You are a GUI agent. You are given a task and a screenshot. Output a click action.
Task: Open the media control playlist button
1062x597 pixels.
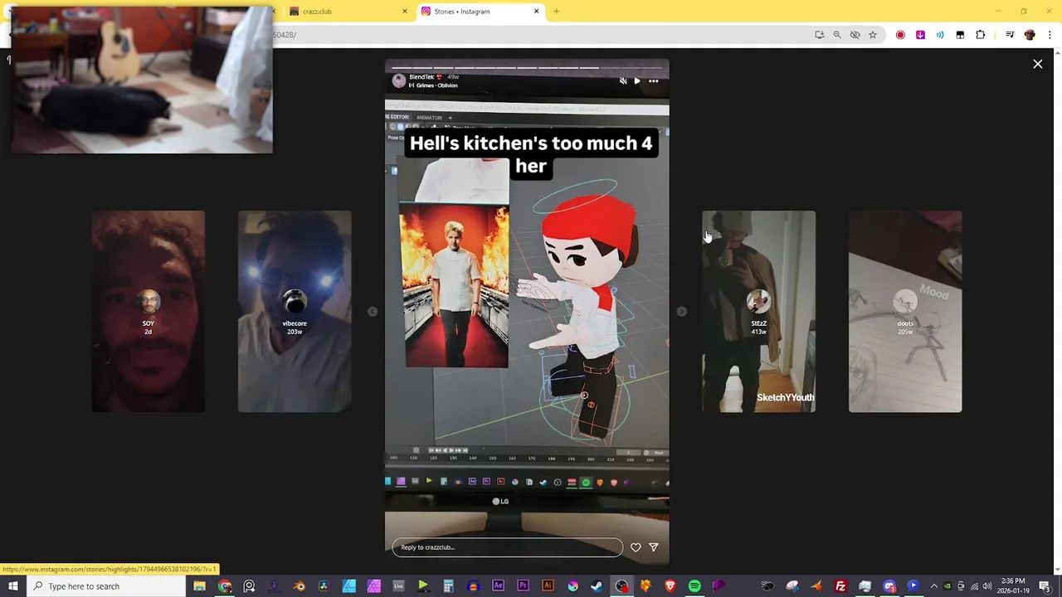pos(1010,35)
